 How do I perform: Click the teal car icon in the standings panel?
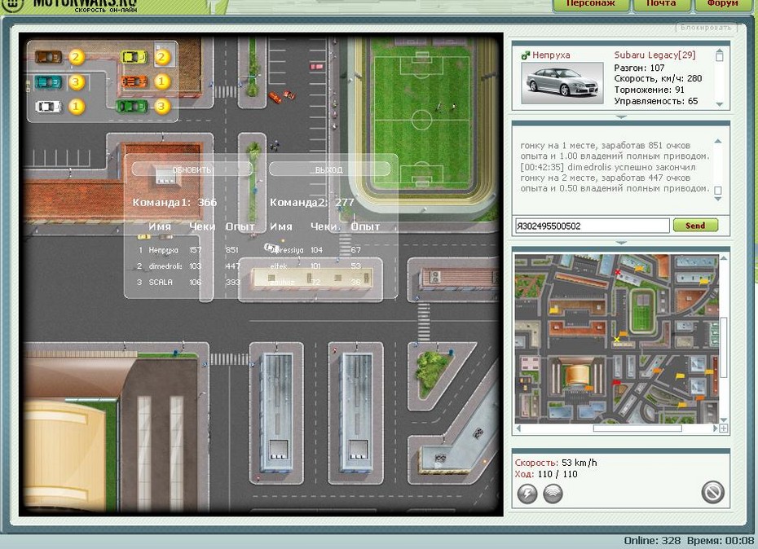tap(49, 81)
